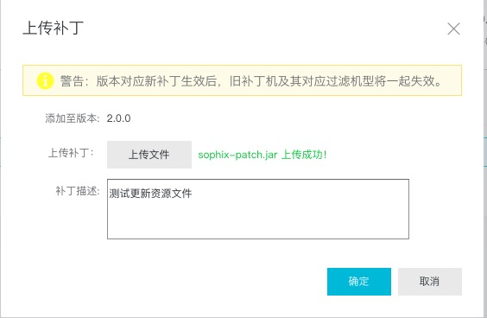487x318 pixels.
Task: Select the sophix-patch.jar filename text
Action: click(x=237, y=155)
